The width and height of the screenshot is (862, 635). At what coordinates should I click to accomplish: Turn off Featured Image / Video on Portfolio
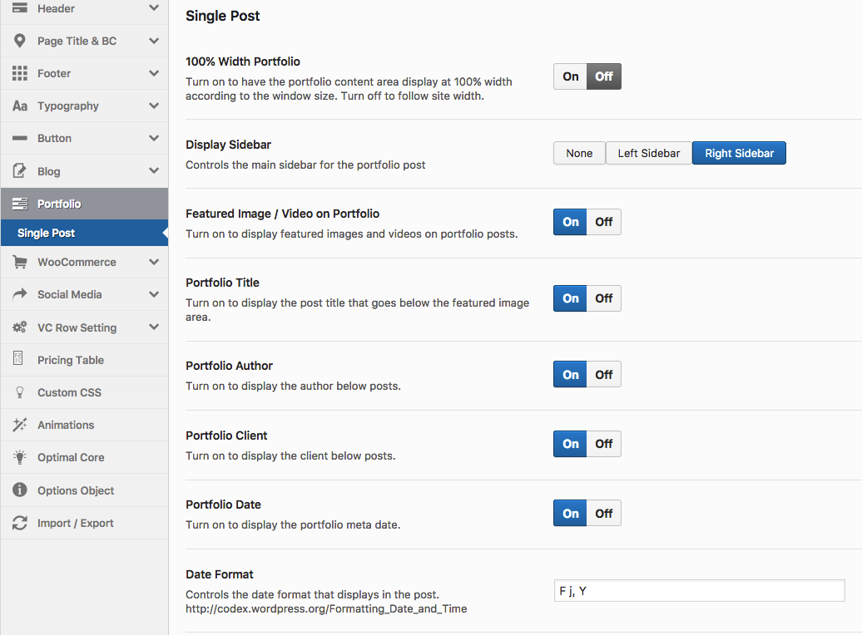[x=604, y=222]
